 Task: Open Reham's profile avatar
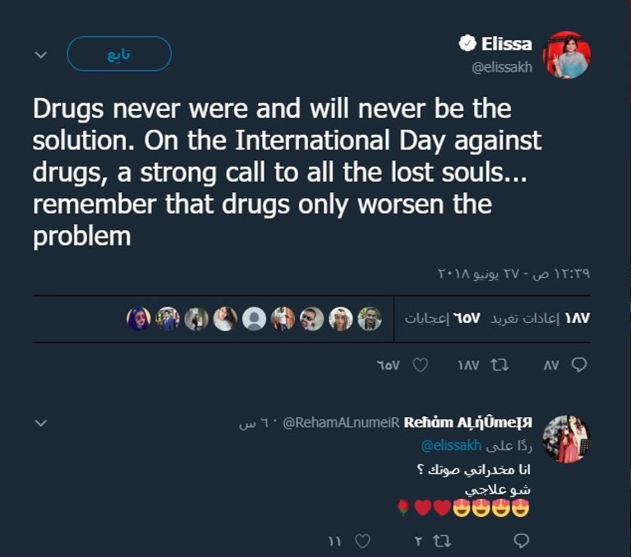coord(566,439)
